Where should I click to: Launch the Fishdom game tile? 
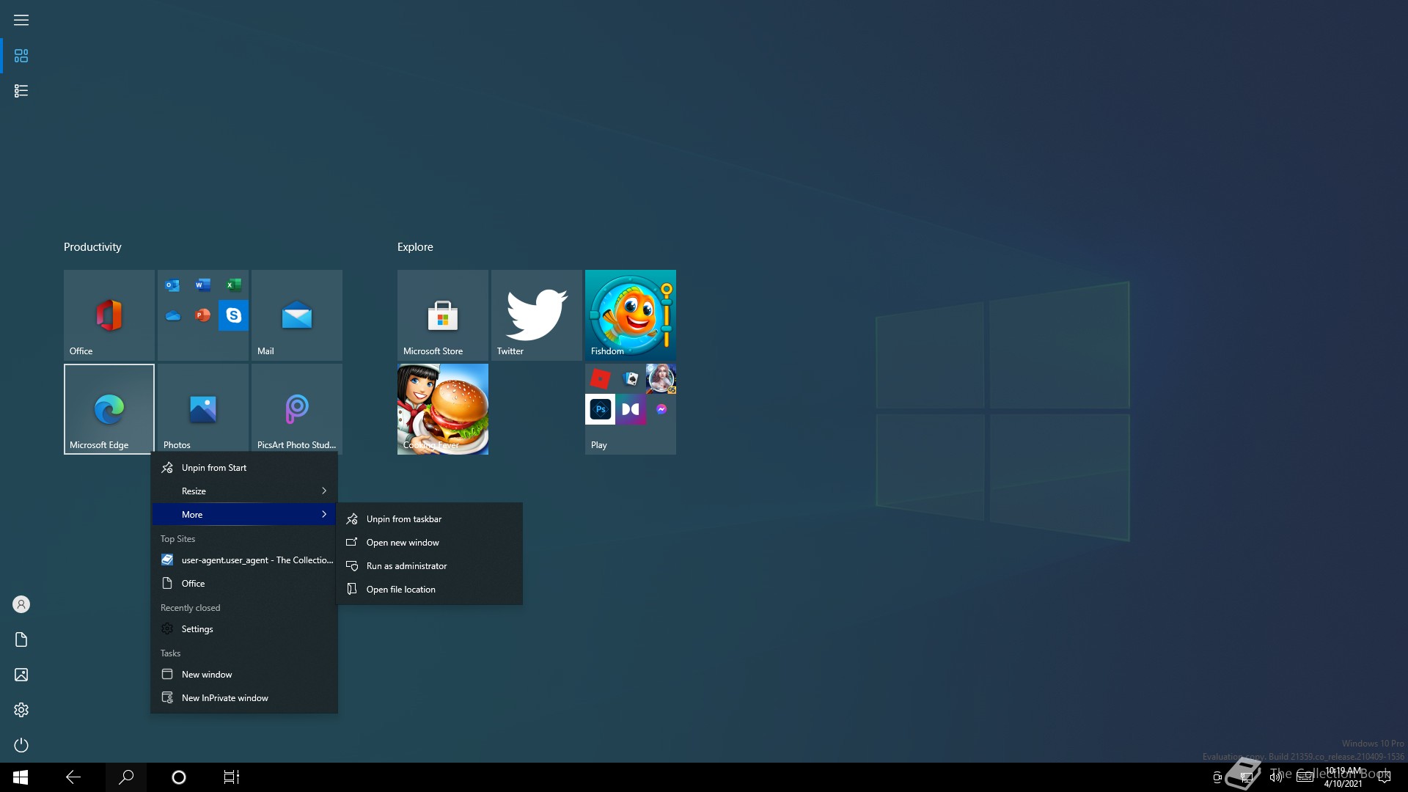[630, 315]
